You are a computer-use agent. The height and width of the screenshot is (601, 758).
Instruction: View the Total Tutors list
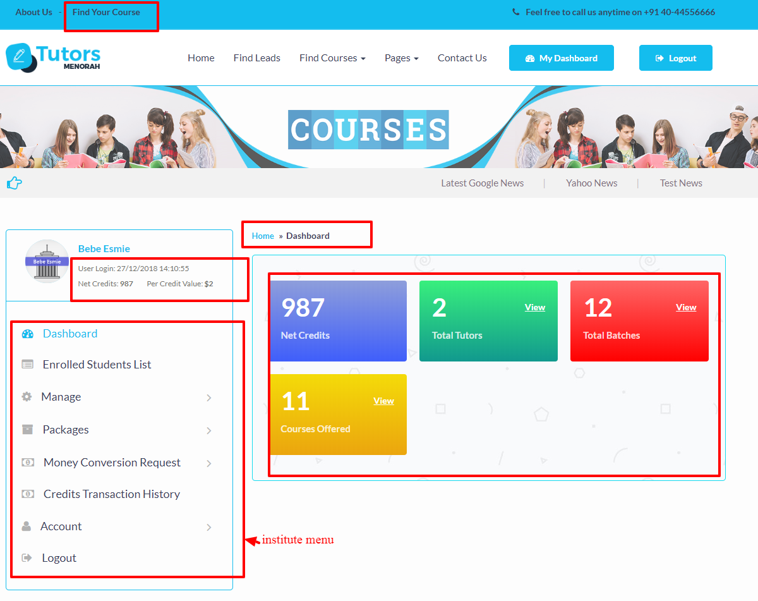pyautogui.click(x=534, y=308)
